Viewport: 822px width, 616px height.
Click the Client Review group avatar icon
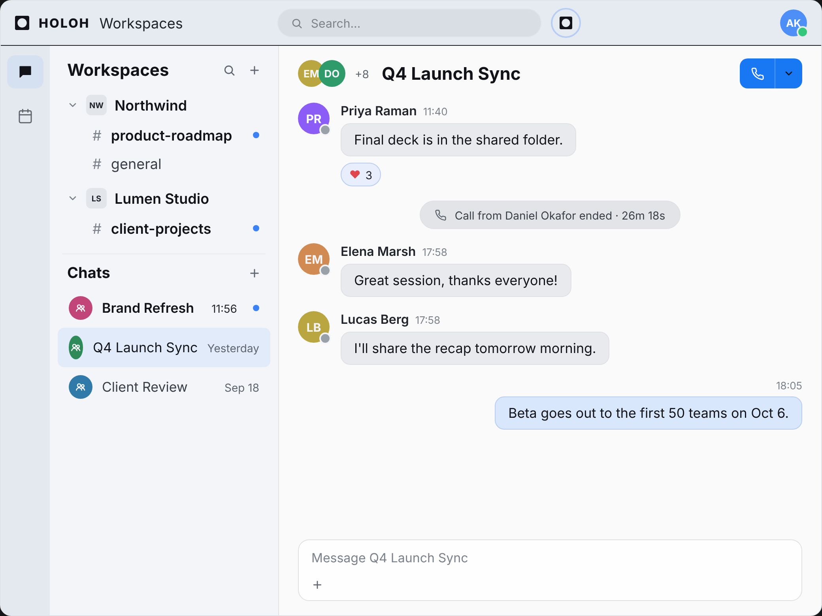[x=81, y=387]
